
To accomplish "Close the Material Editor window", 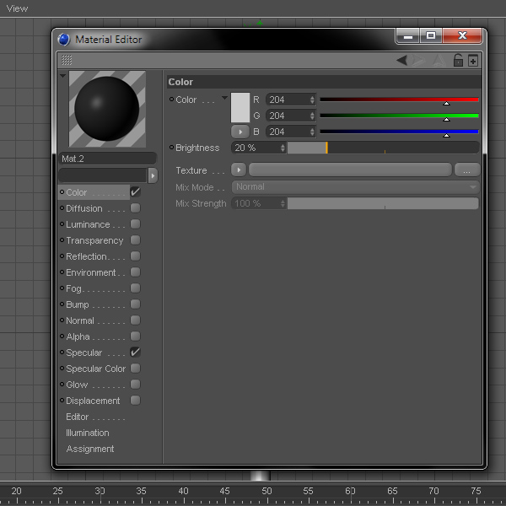I will pos(462,35).
